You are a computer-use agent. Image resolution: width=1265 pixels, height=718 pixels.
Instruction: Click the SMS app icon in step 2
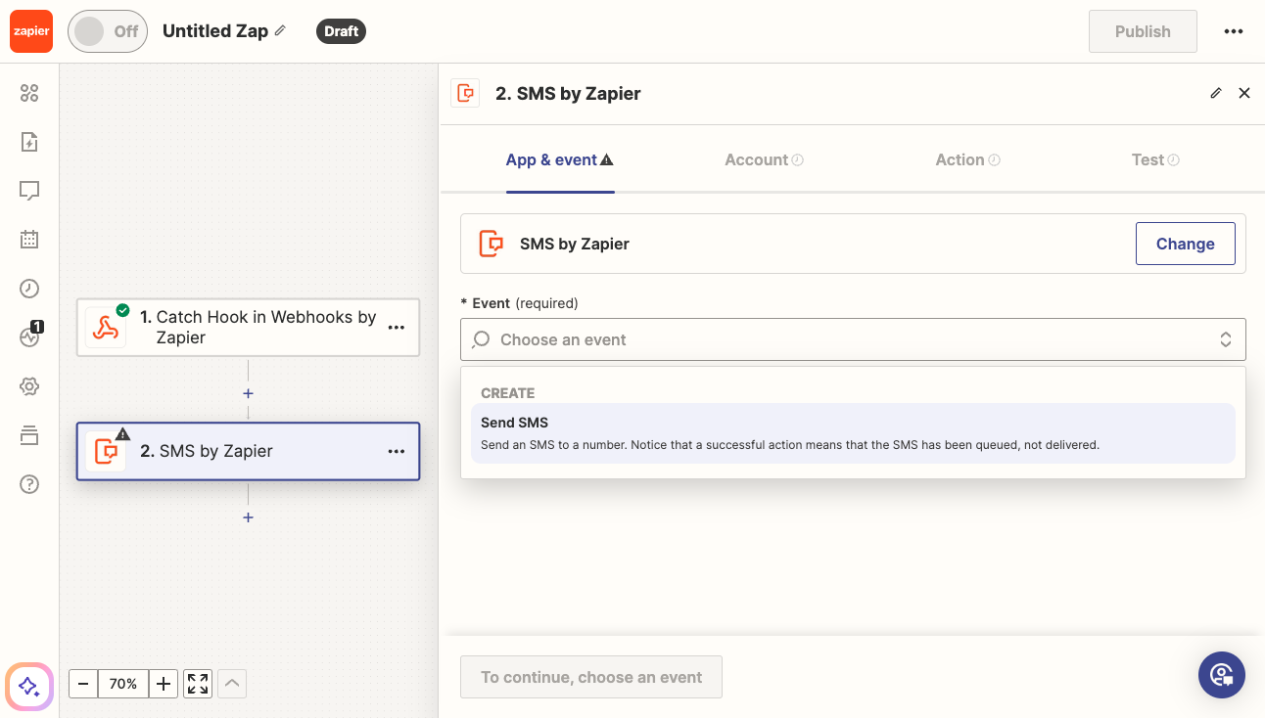point(106,451)
